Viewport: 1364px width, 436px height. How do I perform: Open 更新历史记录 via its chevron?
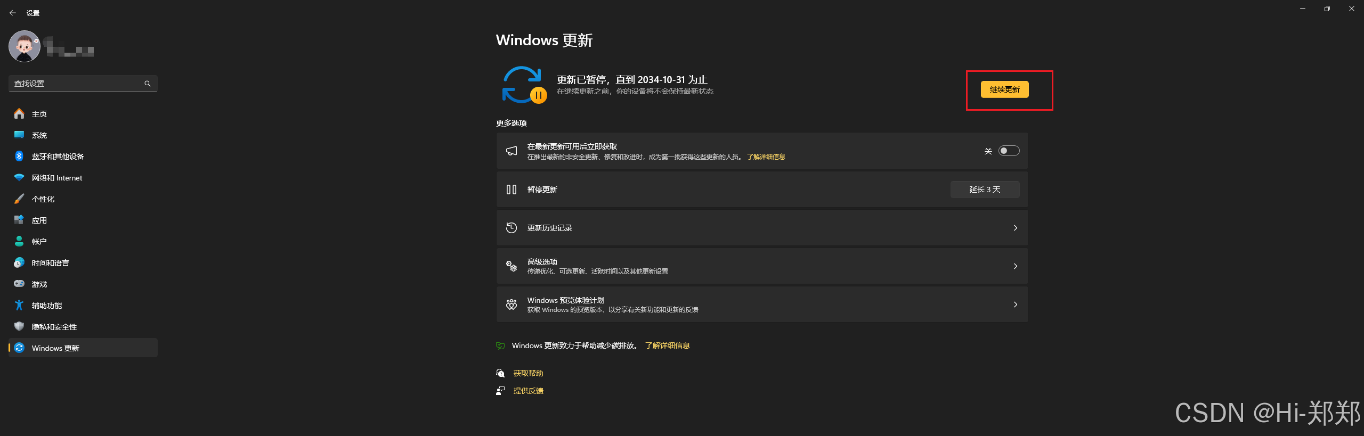(1016, 228)
